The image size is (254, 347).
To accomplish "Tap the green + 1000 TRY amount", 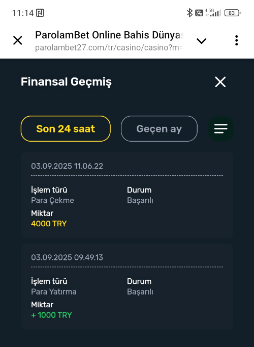I will point(52,315).
